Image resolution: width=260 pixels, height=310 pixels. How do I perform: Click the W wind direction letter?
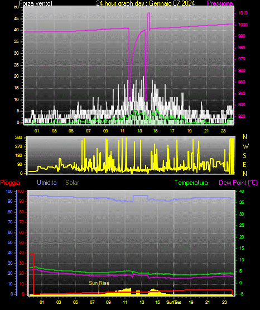coord(245,146)
